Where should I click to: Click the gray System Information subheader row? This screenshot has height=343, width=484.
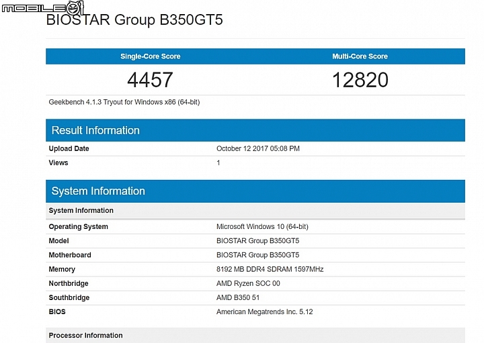click(255, 211)
